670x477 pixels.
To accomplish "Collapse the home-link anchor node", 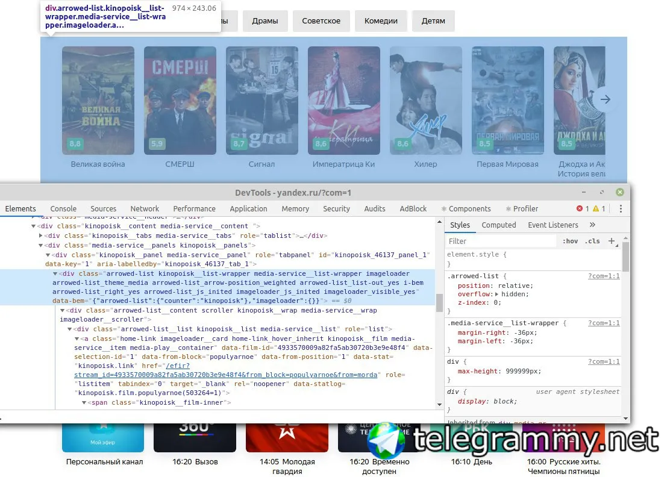I will pyautogui.click(x=77, y=338).
